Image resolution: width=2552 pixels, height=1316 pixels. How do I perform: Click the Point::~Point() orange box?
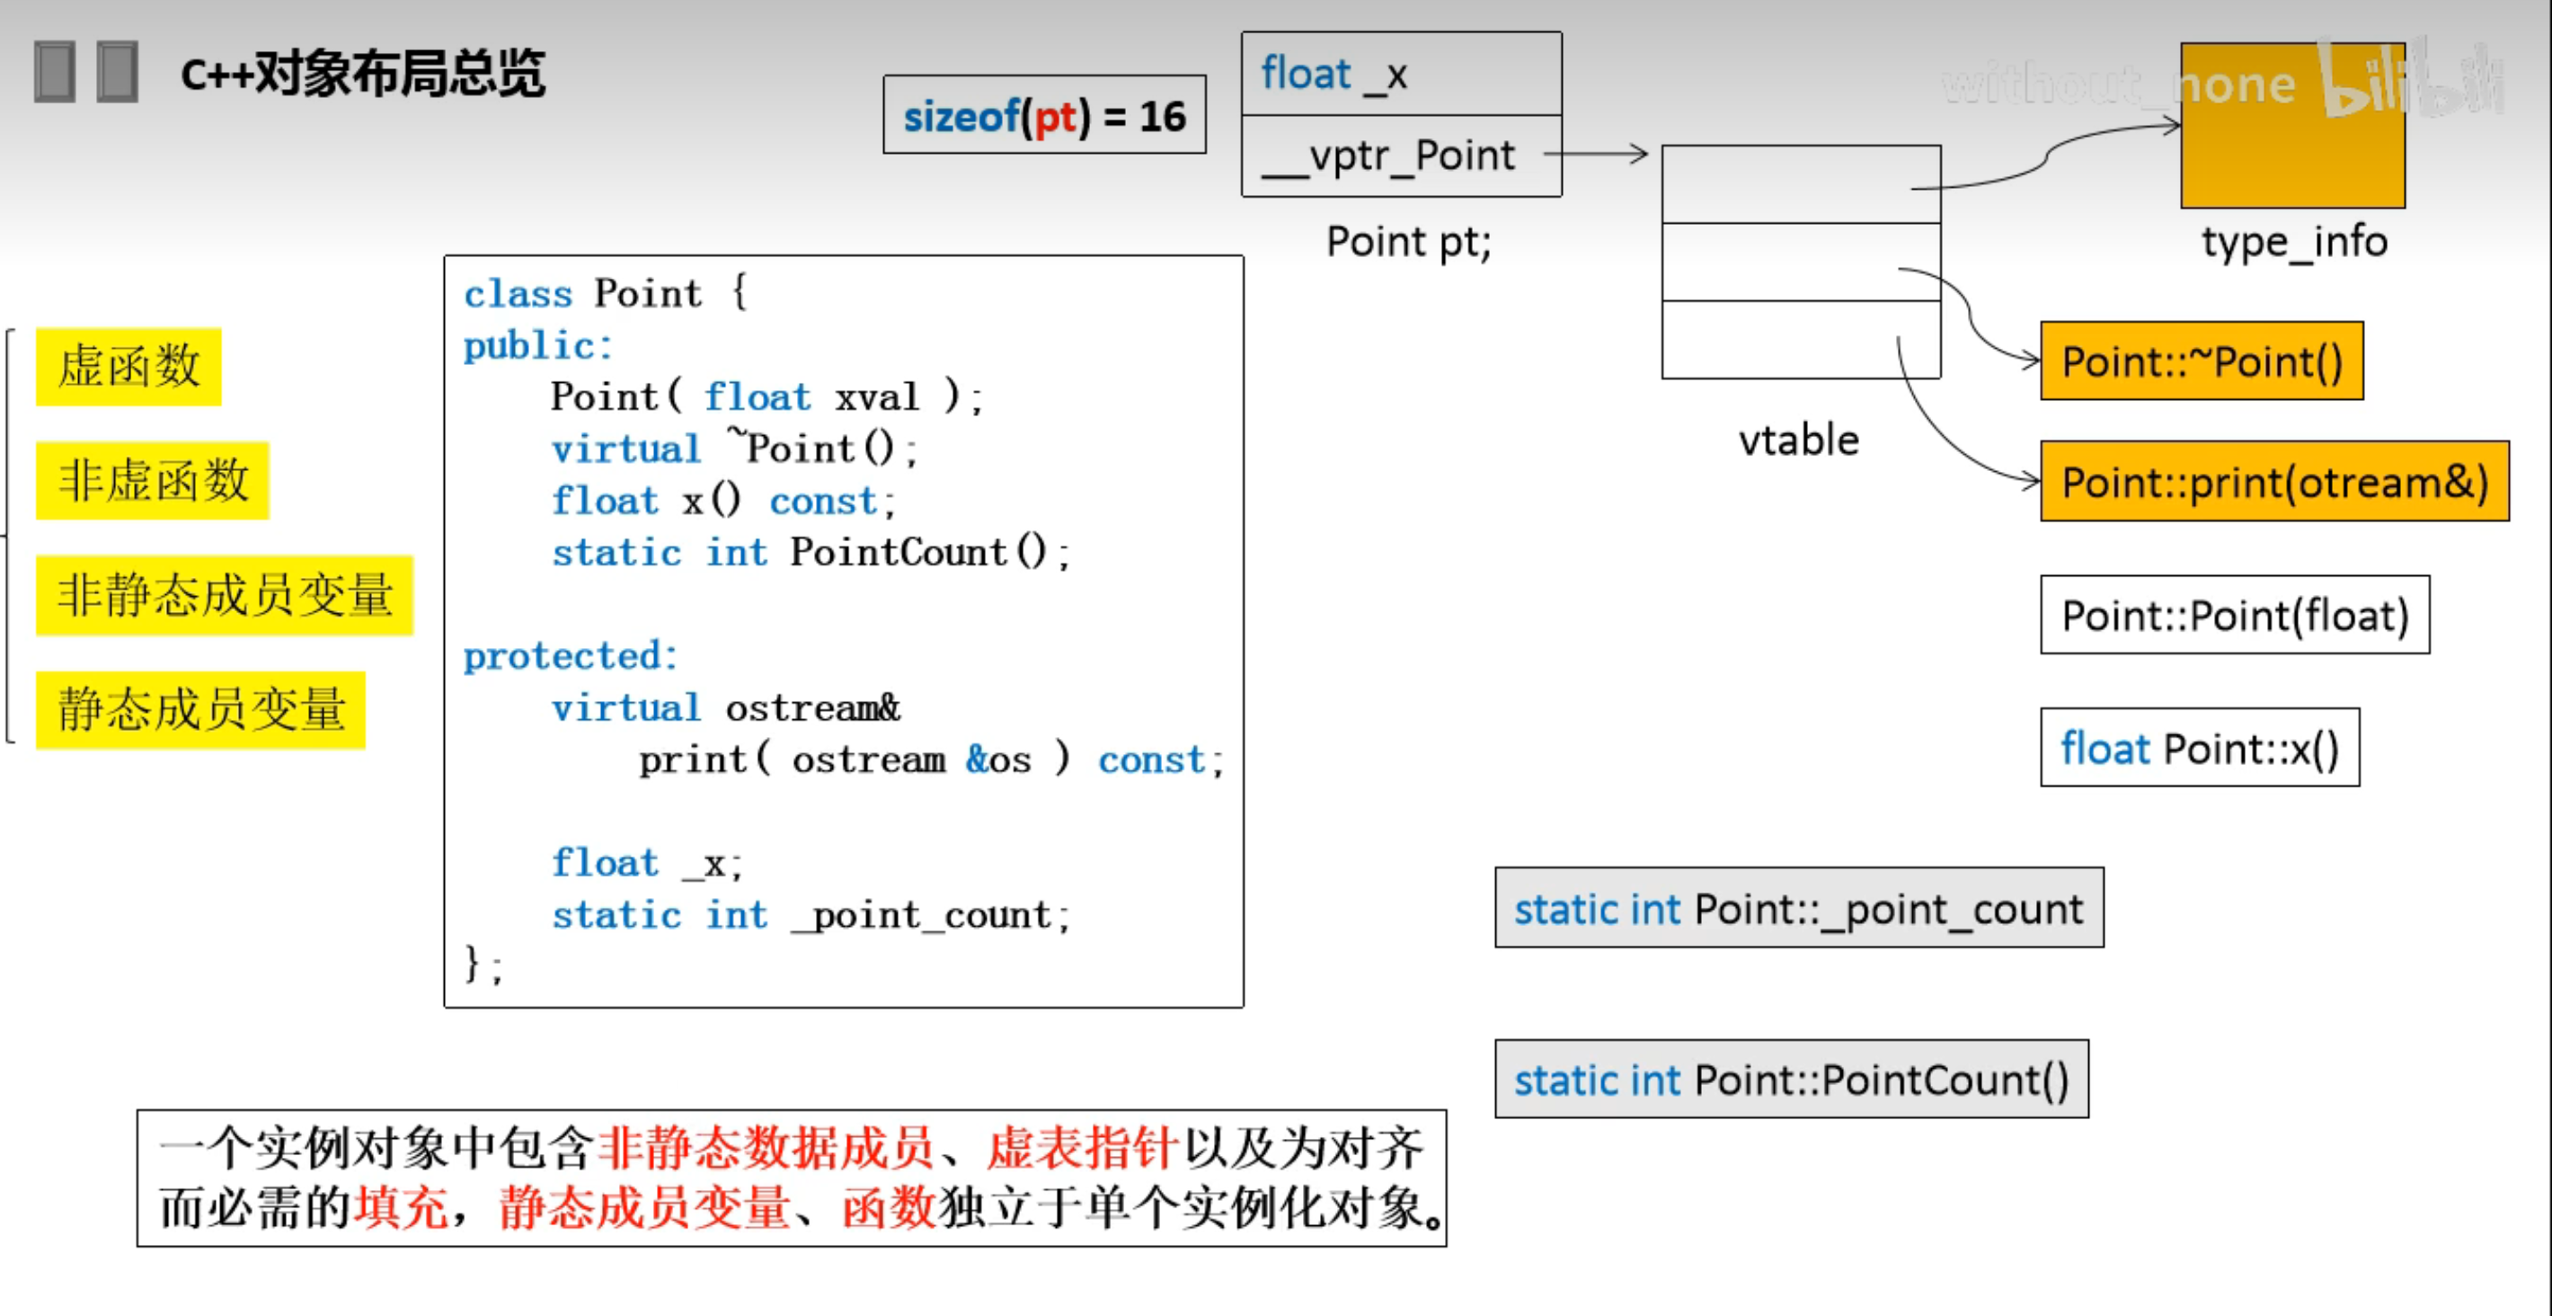point(2202,361)
